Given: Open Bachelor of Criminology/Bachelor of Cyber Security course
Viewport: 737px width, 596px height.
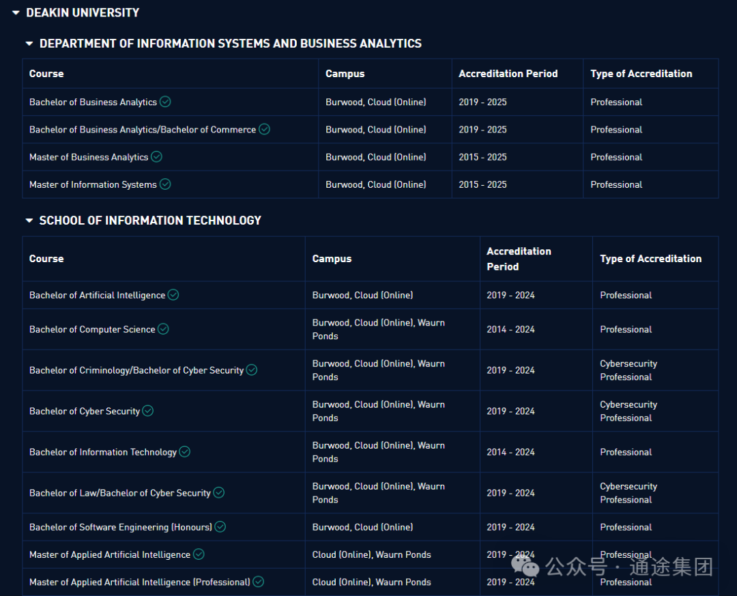Looking at the screenshot, I should [x=136, y=370].
